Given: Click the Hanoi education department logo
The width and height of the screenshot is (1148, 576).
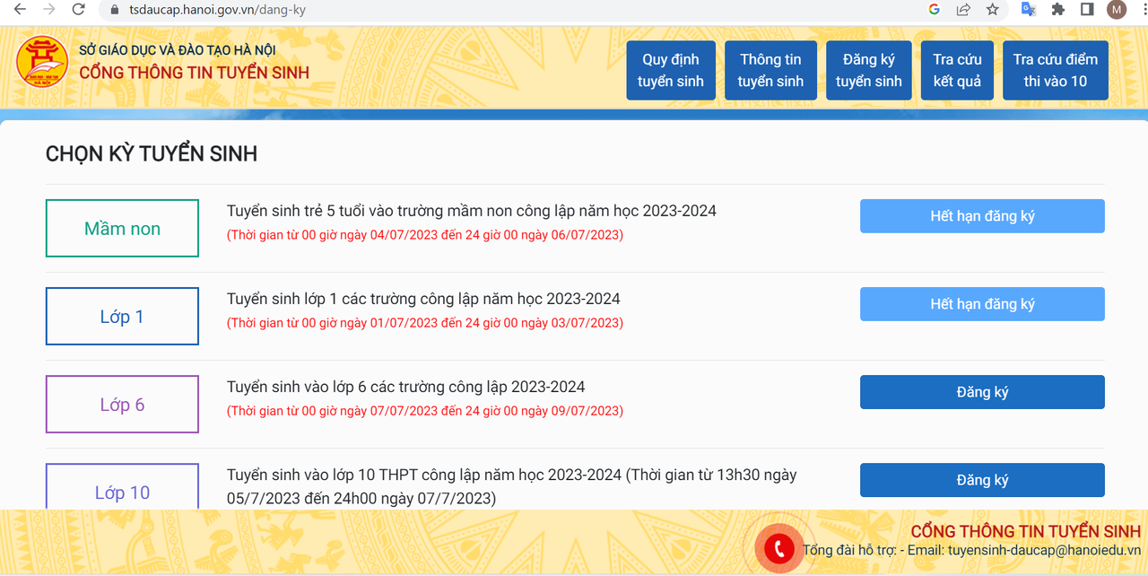Looking at the screenshot, I should pyautogui.click(x=42, y=61).
